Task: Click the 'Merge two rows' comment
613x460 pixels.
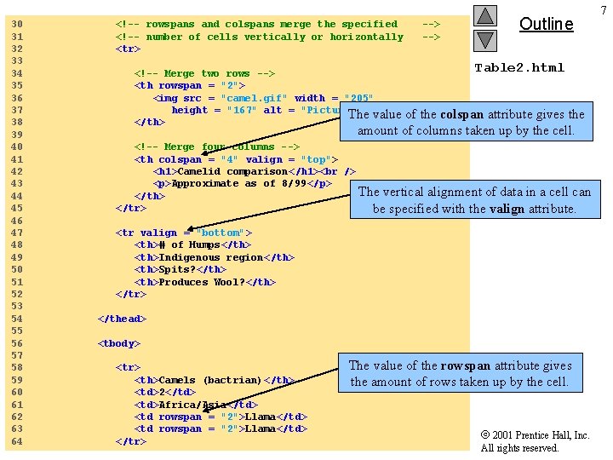Action: (206, 73)
